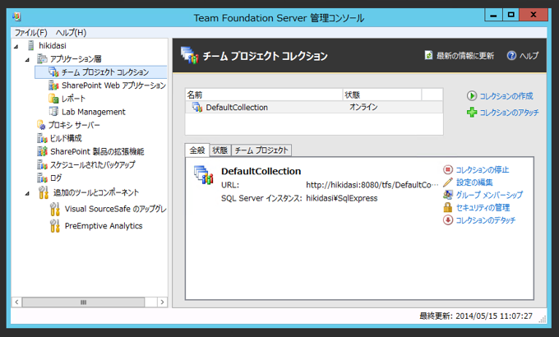559x337 pixels.
Task: Click the DefaultCollection row icon in list
Action: (197, 107)
